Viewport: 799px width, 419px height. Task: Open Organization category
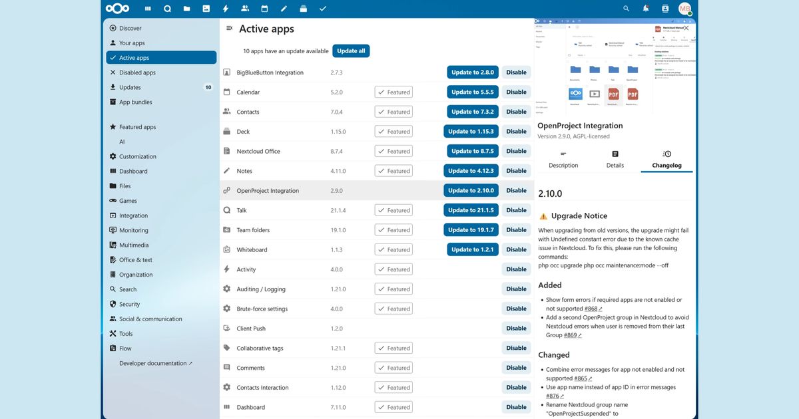tap(161, 275)
